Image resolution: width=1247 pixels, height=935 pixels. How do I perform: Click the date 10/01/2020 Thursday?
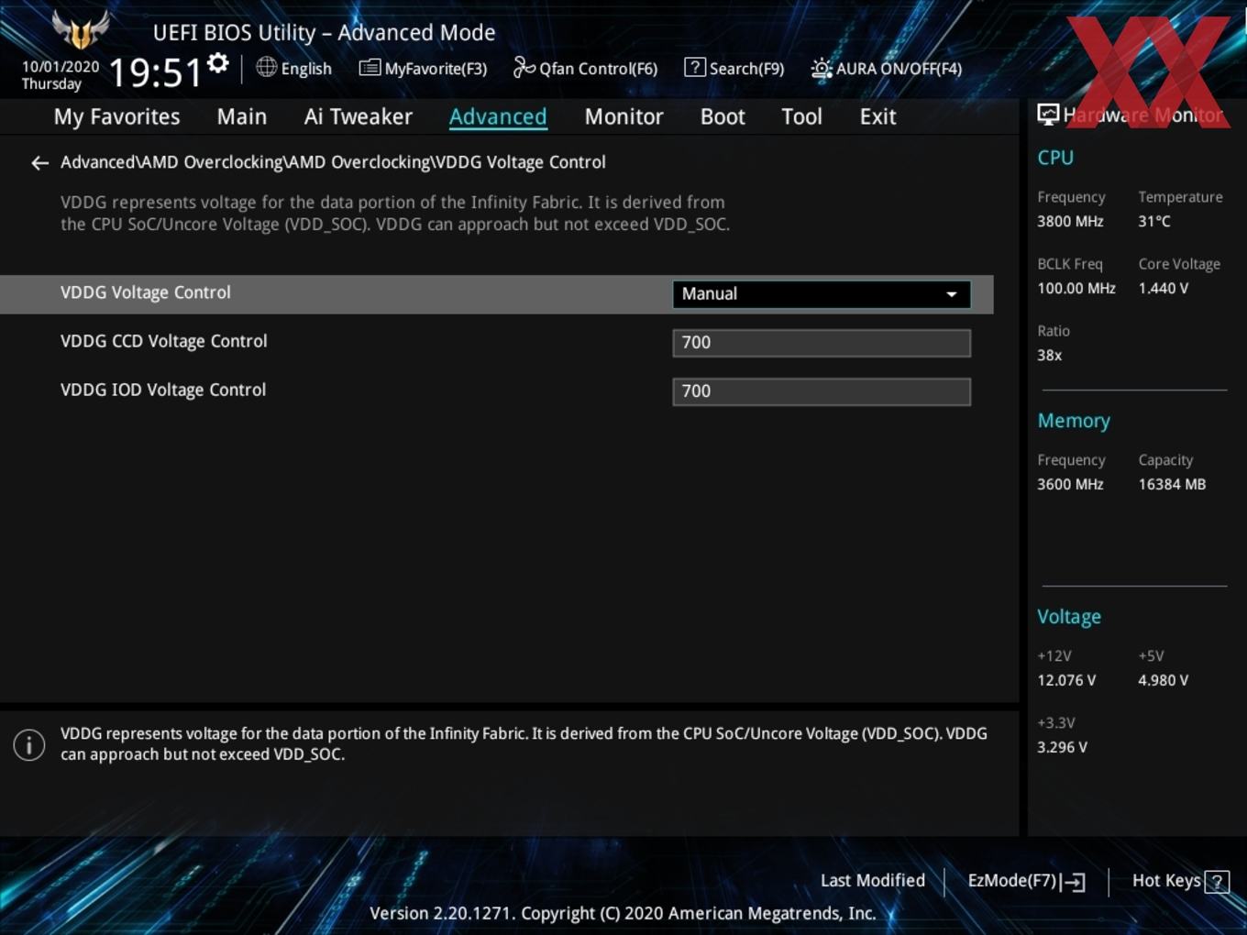click(61, 75)
